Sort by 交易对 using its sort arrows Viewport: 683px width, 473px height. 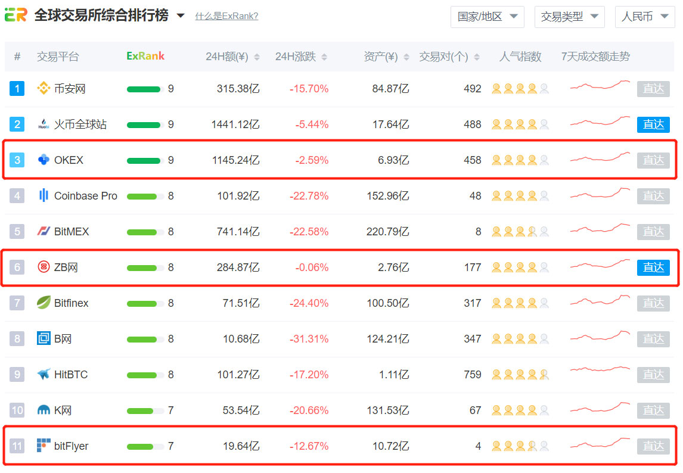477,57
